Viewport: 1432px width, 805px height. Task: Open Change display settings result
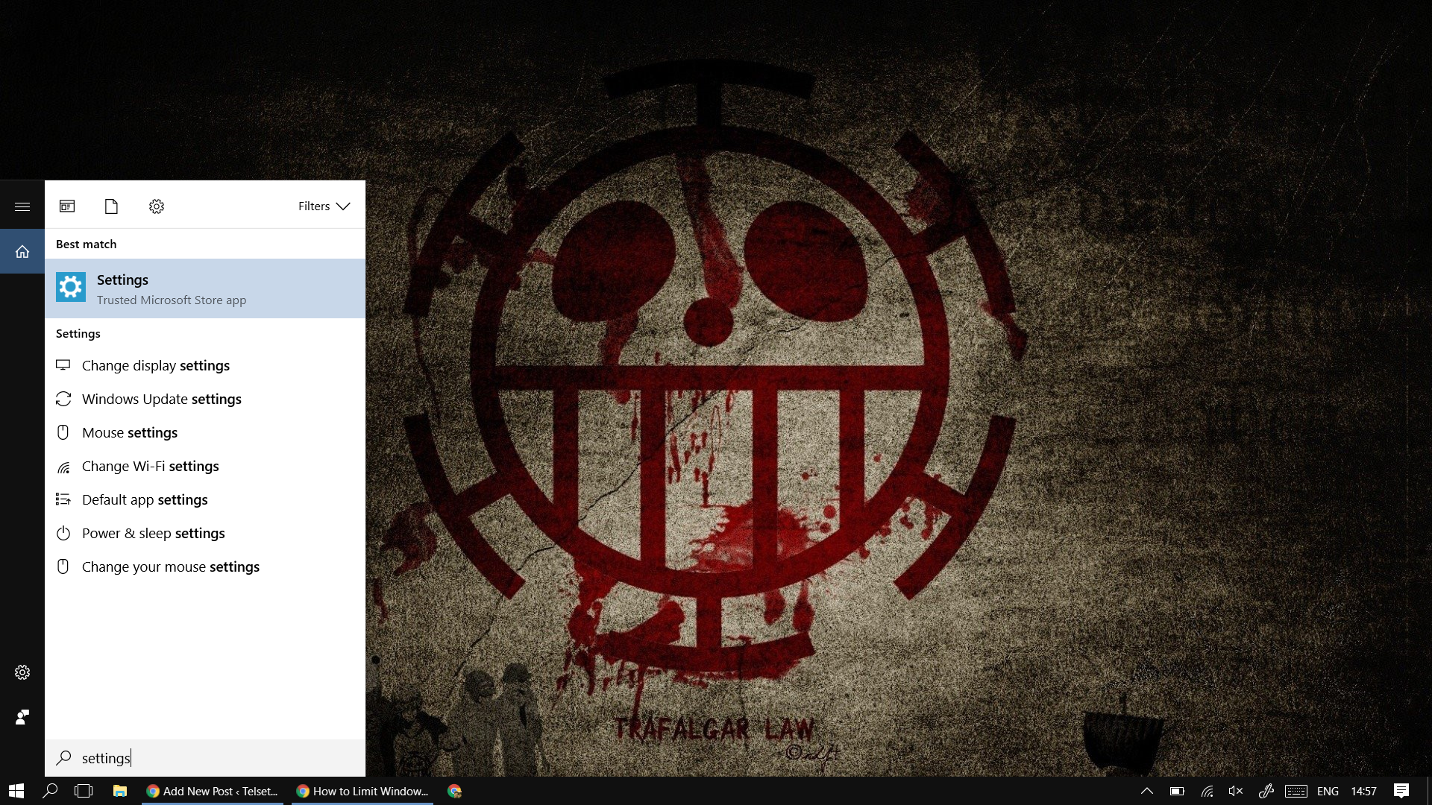pos(156,365)
